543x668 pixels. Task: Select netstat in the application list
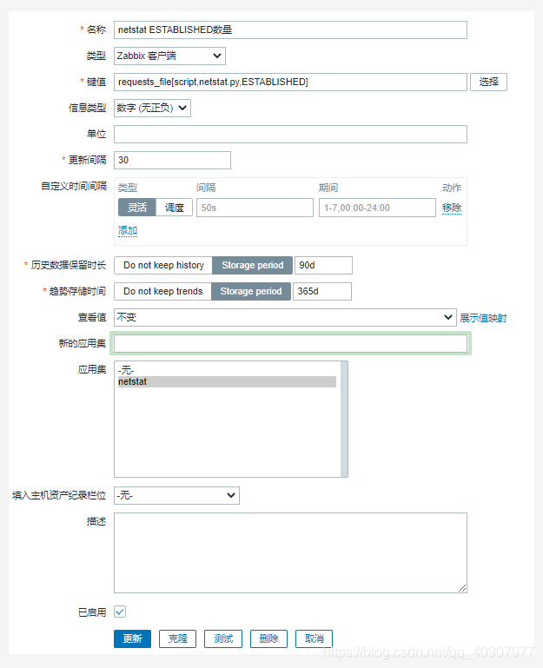point(227,381)
